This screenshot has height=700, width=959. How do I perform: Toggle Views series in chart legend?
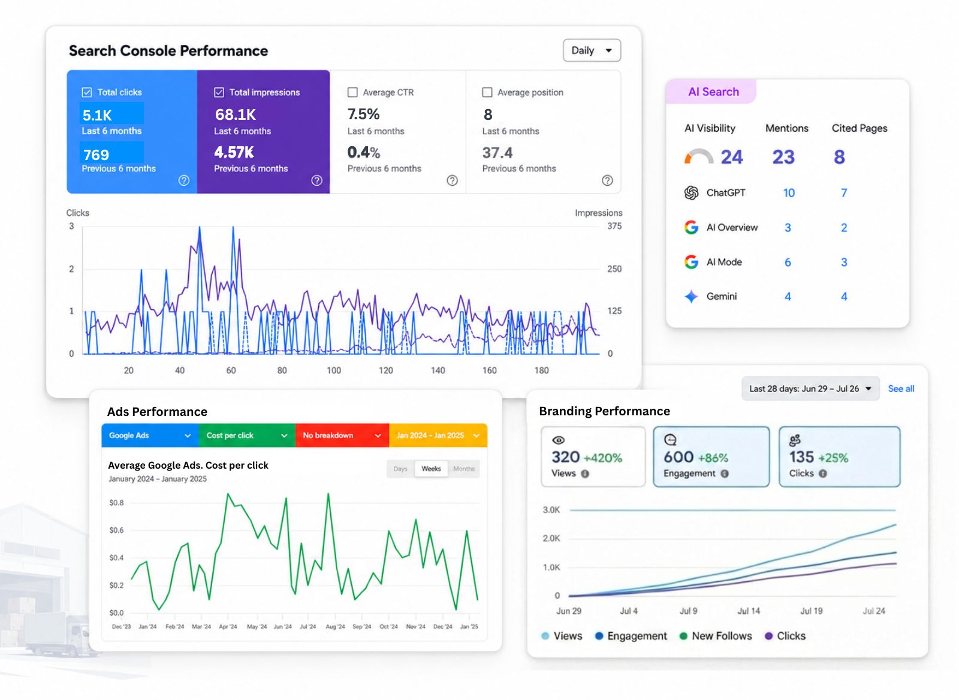562,636
